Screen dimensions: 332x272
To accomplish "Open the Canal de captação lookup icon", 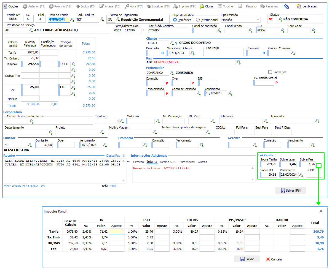I will coord(219,31).
